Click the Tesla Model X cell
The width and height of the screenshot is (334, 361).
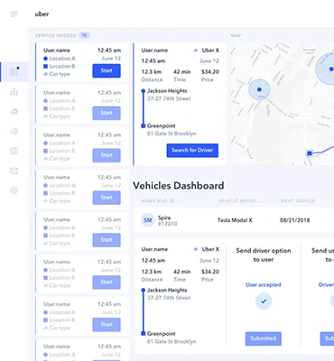pos(235,220)
